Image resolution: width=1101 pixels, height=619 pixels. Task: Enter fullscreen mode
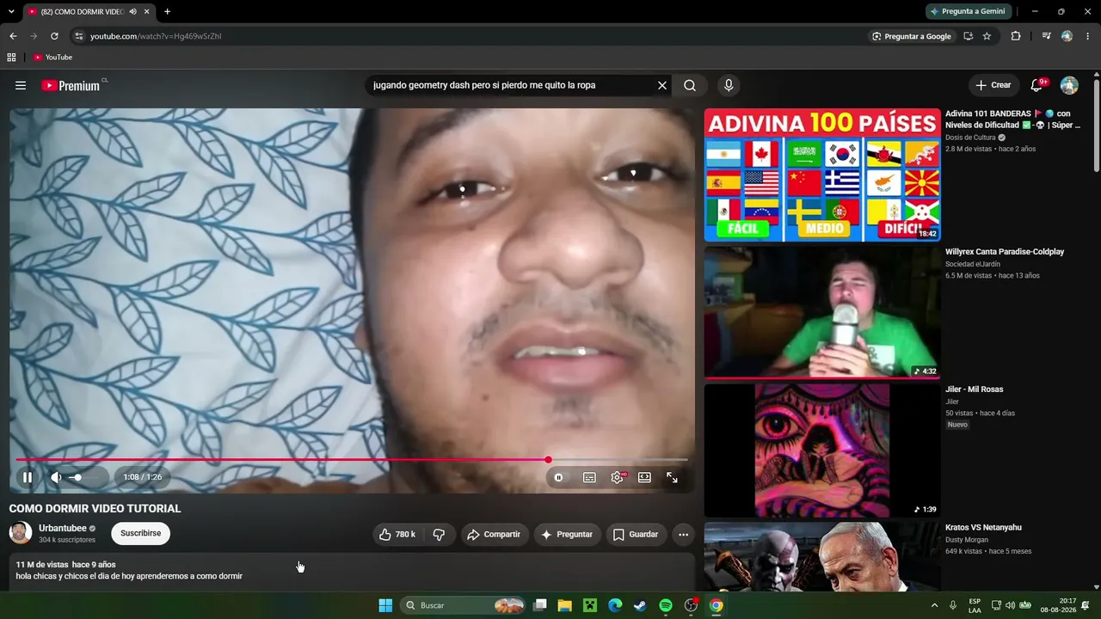672,477
